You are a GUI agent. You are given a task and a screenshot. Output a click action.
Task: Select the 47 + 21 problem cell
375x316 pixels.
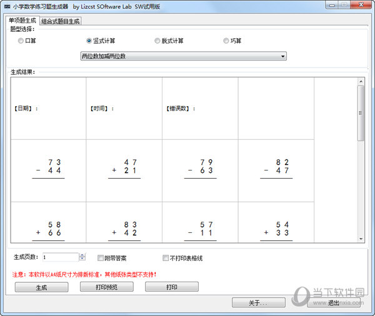coord(124,170)
